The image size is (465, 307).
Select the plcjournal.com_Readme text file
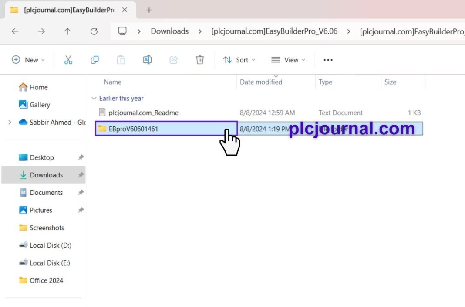(143, 113)
